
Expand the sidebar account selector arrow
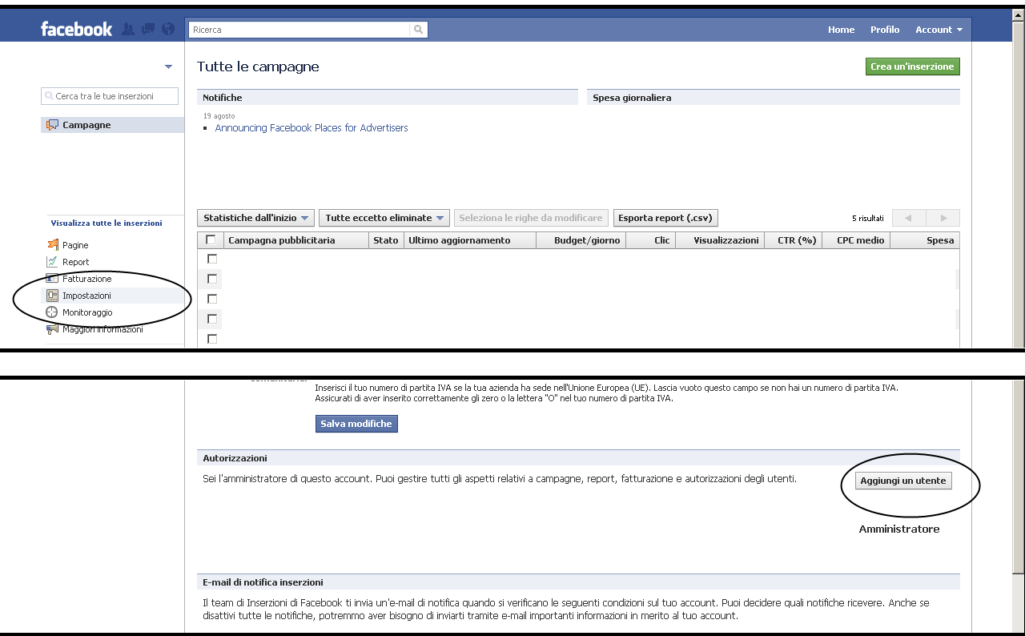coord(168,66)
